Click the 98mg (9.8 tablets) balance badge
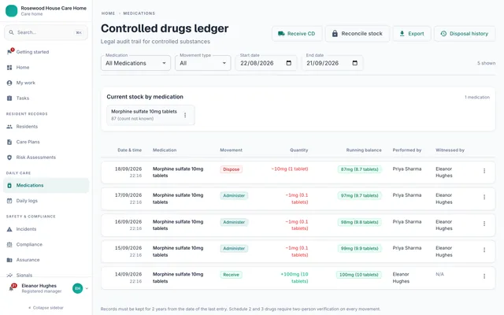 click(x=359, y=222)
